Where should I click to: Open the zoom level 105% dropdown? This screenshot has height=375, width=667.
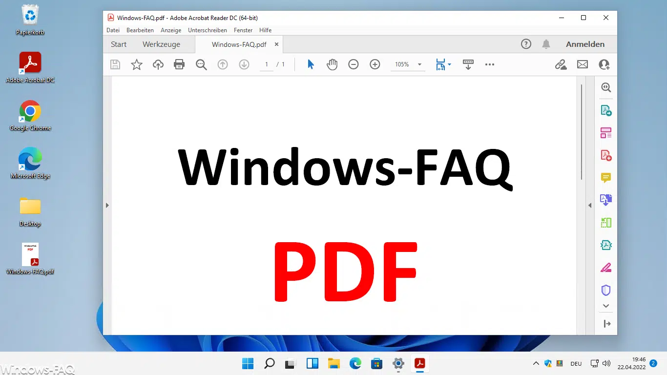[419, 64]
